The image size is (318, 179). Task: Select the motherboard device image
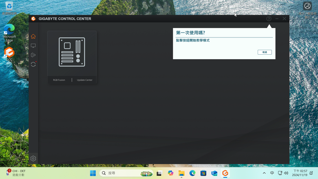click(x=72, y=52)
